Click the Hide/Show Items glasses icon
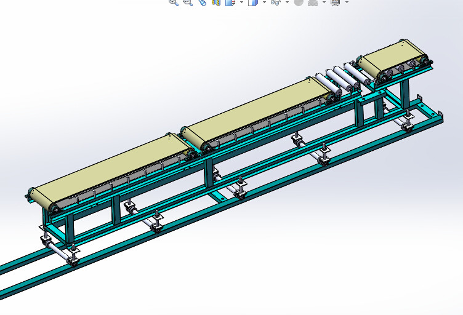 (276, 2)
